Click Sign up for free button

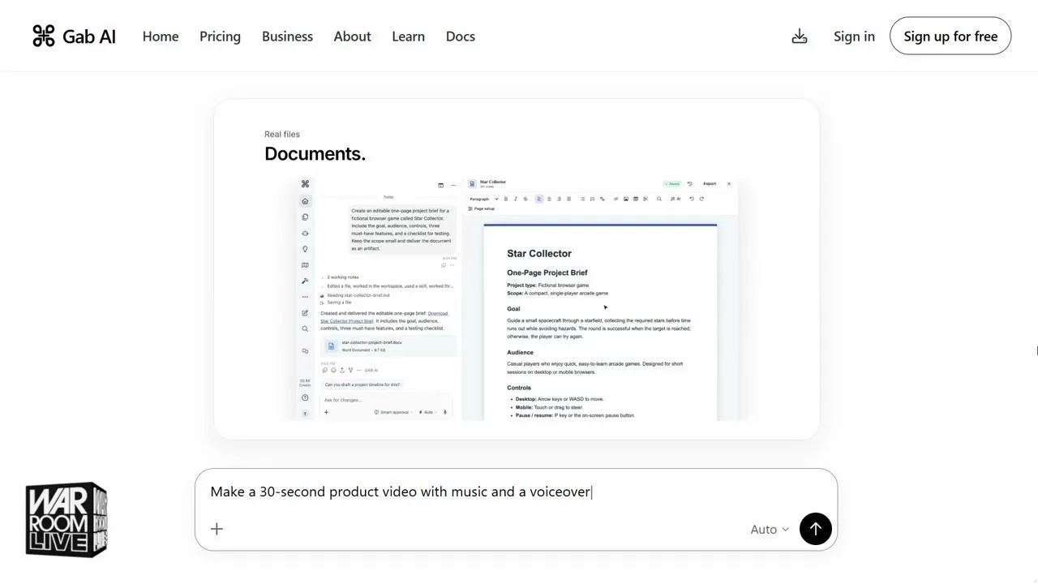pyautogui.click(x=950, y=36)
